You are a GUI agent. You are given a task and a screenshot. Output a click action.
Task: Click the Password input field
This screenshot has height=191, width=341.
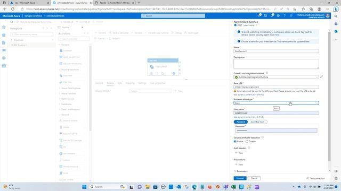click(276, 131)
